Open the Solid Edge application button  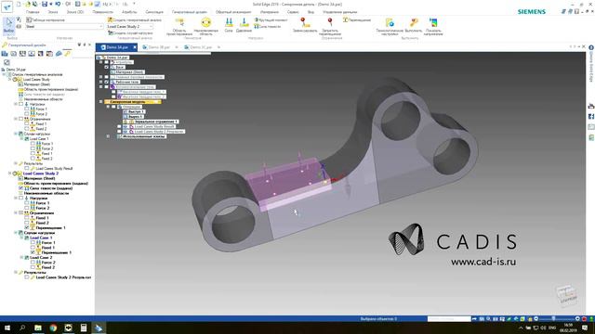tap(7, 6)
